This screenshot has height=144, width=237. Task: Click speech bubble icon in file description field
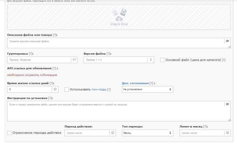point(227,41)
